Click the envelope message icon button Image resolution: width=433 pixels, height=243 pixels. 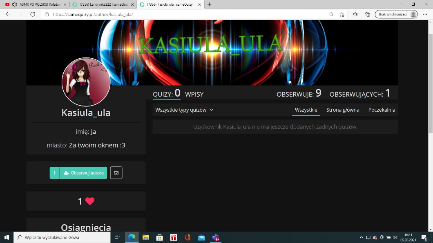coord(116,173)
